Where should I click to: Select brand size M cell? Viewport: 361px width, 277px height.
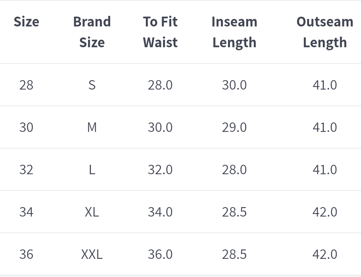tap(92, 127)
